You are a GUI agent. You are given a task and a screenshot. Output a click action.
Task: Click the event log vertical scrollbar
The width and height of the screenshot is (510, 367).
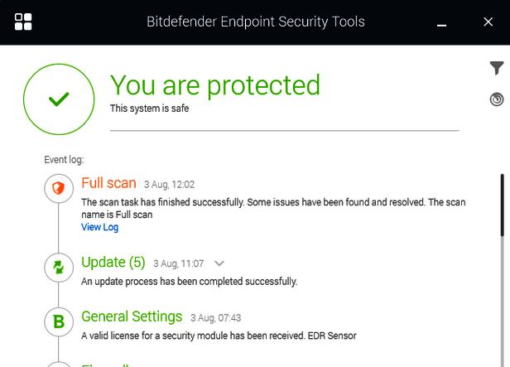point(502,203)
